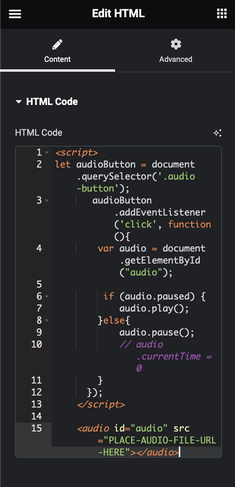Select line number 5 in gutter
This screenshot has width=235, height=487.
coord(39,284)
